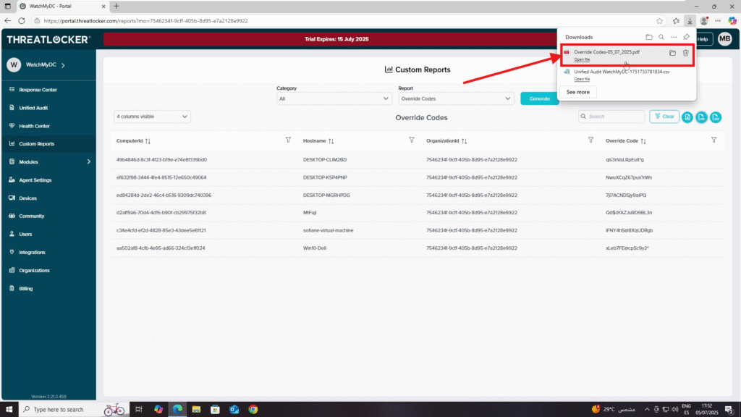Open File Explorer from taskbar
The width and height of the screenshot is (741, 417).
196,410
